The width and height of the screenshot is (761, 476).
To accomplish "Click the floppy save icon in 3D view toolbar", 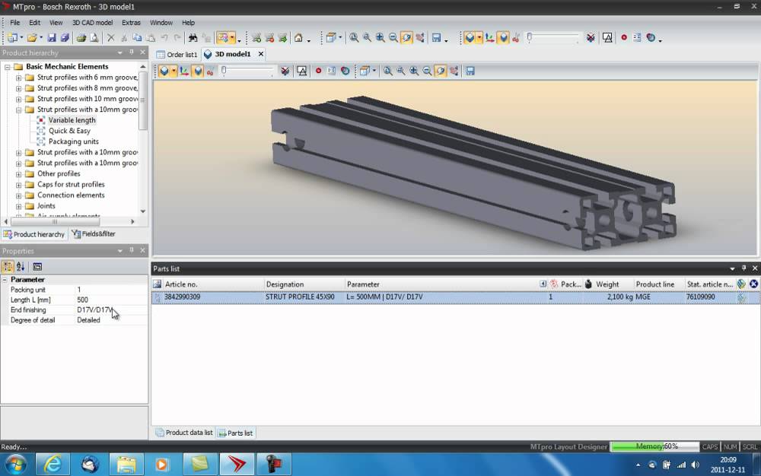I will click(x=470, y=71).
